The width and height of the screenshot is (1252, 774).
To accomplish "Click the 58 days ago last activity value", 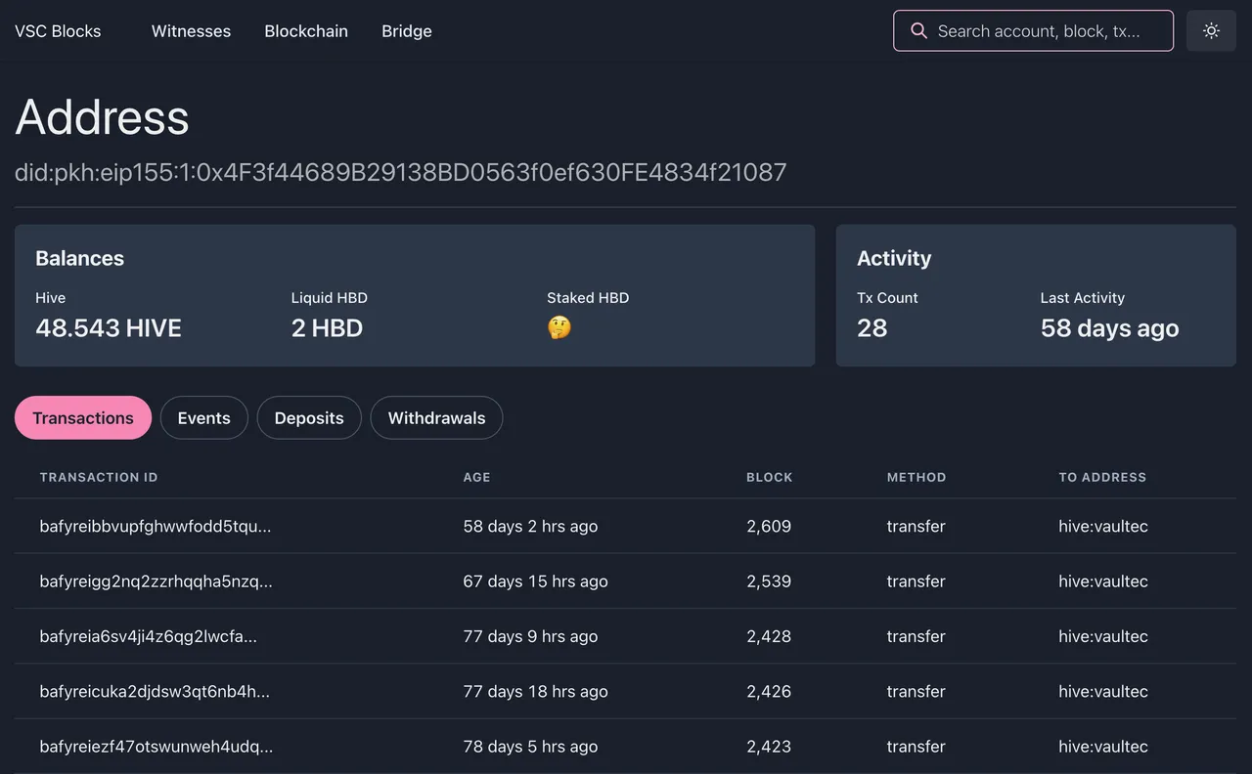I will pyautogui.click(x=1110, y=327).
